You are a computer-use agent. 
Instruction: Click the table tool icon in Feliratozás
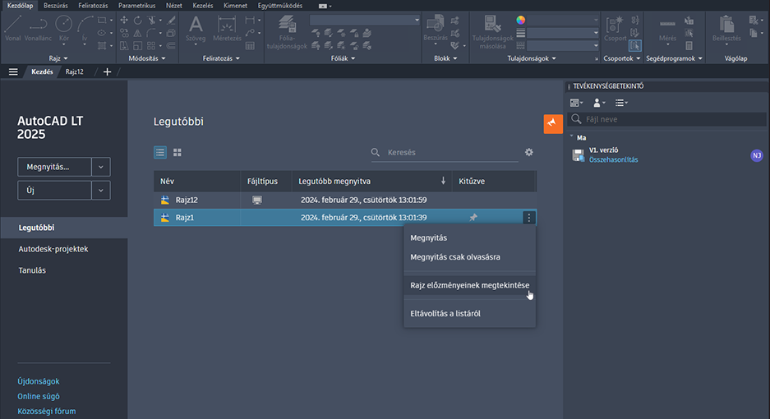coord(250,46)
